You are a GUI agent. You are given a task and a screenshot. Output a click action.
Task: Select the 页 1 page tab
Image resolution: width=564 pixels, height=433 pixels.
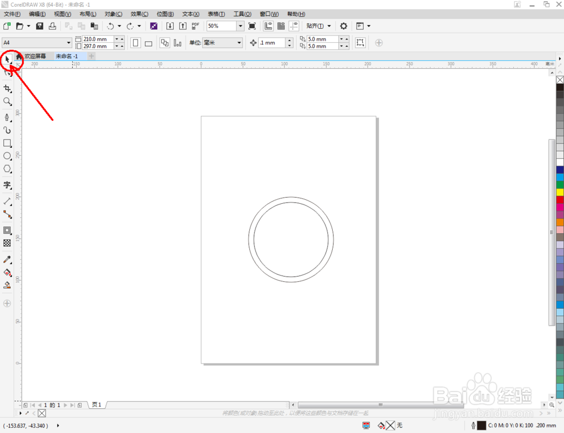point(96,405)
